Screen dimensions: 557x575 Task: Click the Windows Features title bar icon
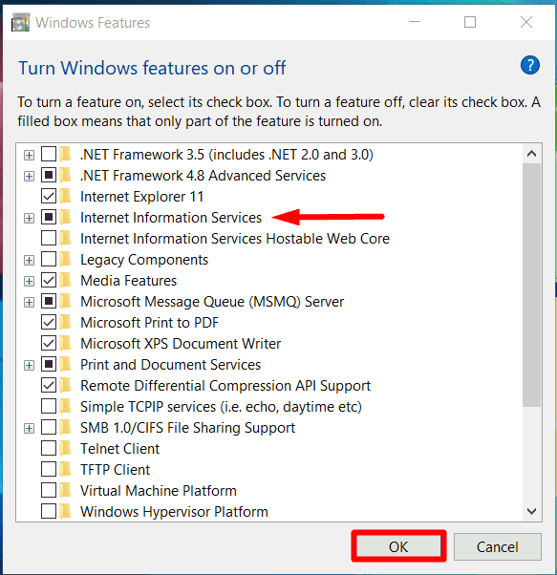tap(20, 22)
